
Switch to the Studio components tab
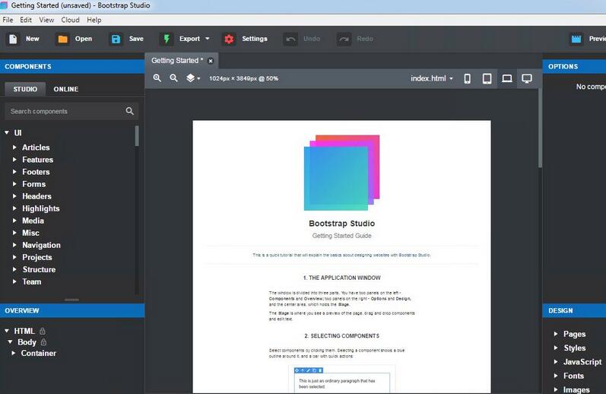pyautogui.click(x=25, y=89)
